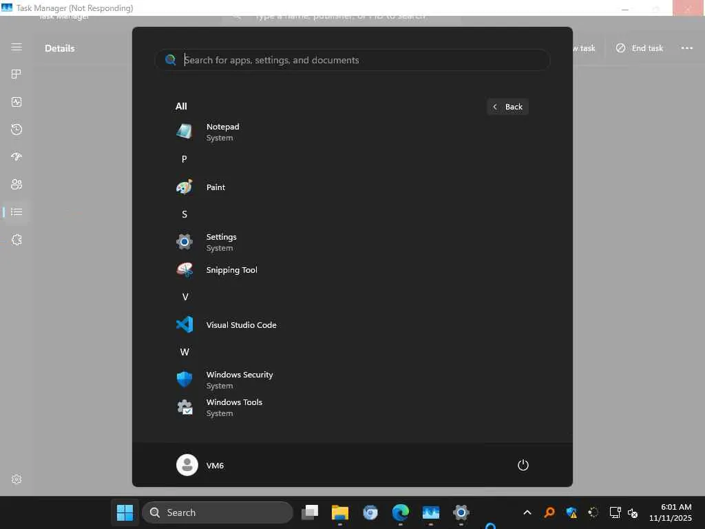705x529 pixels.
Task: Open Settings in the Start menu list
Action: (x=352, y=242)
